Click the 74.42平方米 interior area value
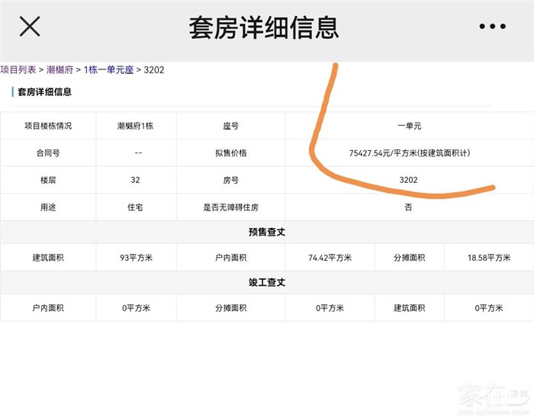This screenshot has height=417, width=534. [x=330, y=258]
